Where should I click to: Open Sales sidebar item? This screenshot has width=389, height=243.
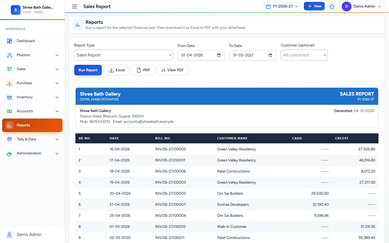pos(32,69)
